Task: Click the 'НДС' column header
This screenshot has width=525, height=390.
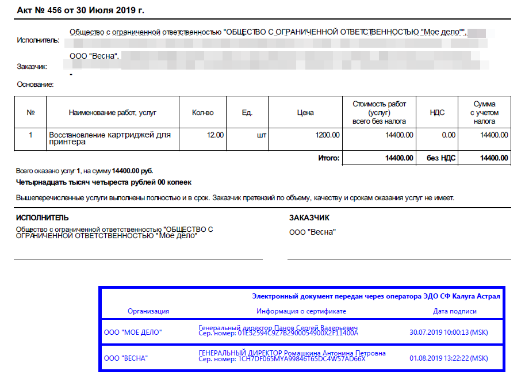Action: (x=437, y=113)
